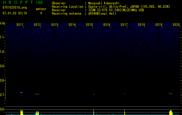Click the 1.0 frequency axis label
182x115 pixels.
pos(2,52)
